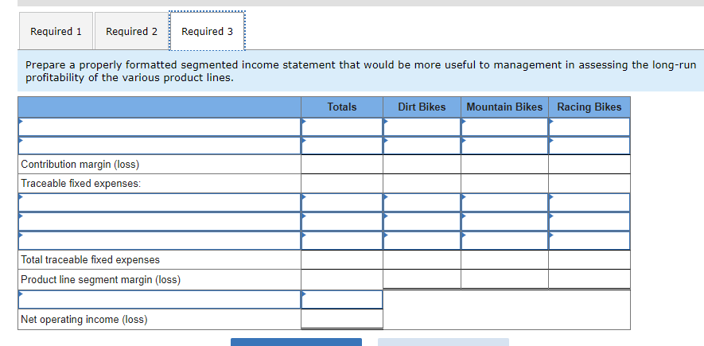Open label dropdown directly above Contribution margin row

coord(159,146)
